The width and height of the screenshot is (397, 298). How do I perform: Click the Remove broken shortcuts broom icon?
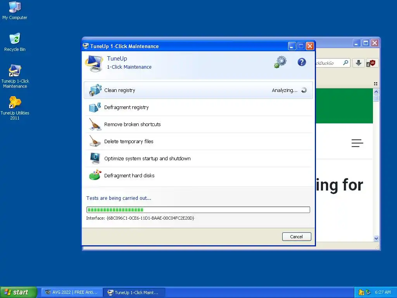(95, 125)
